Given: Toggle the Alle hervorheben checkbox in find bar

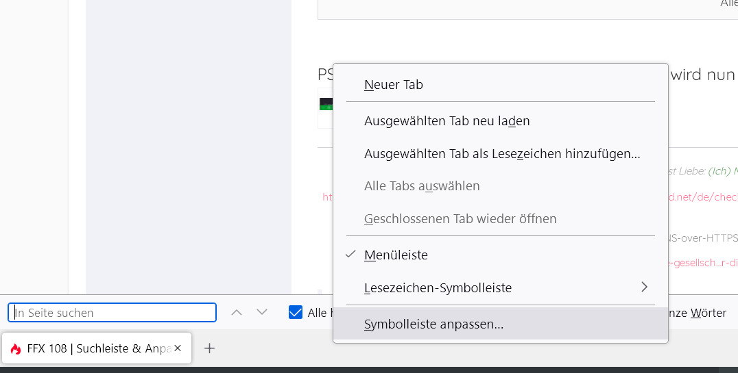Looking at the screenshot, I should (296, 313).
